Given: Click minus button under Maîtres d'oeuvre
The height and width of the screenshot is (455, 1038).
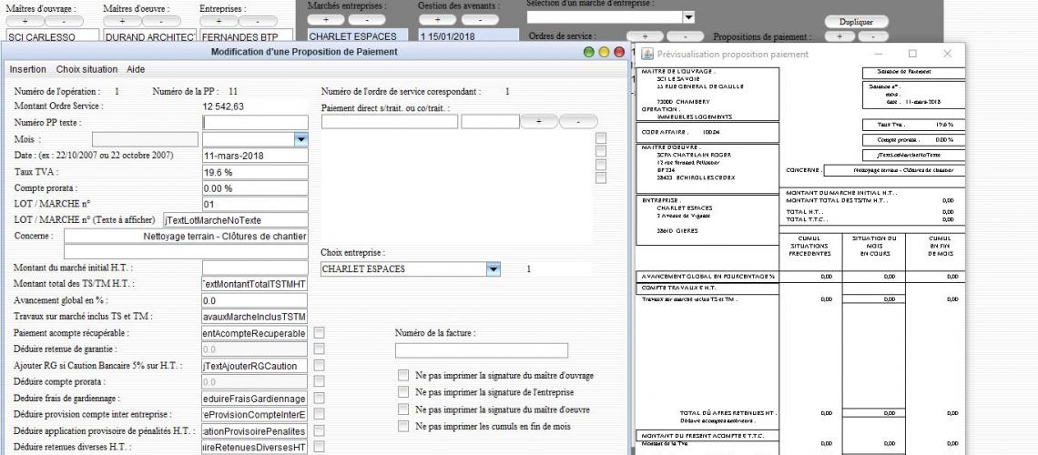Looking at the screenshot, I should click(162, 21).
